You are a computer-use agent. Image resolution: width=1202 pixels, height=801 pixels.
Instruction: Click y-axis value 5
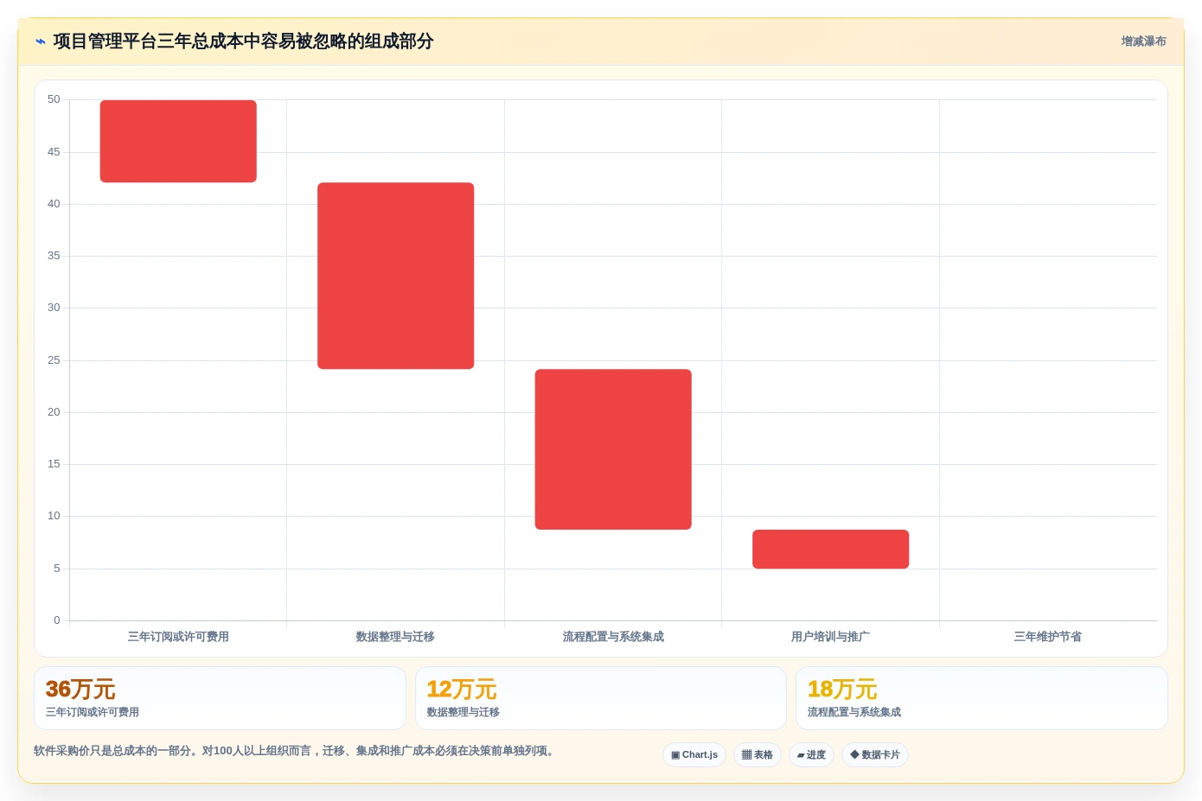coord(57,569)
